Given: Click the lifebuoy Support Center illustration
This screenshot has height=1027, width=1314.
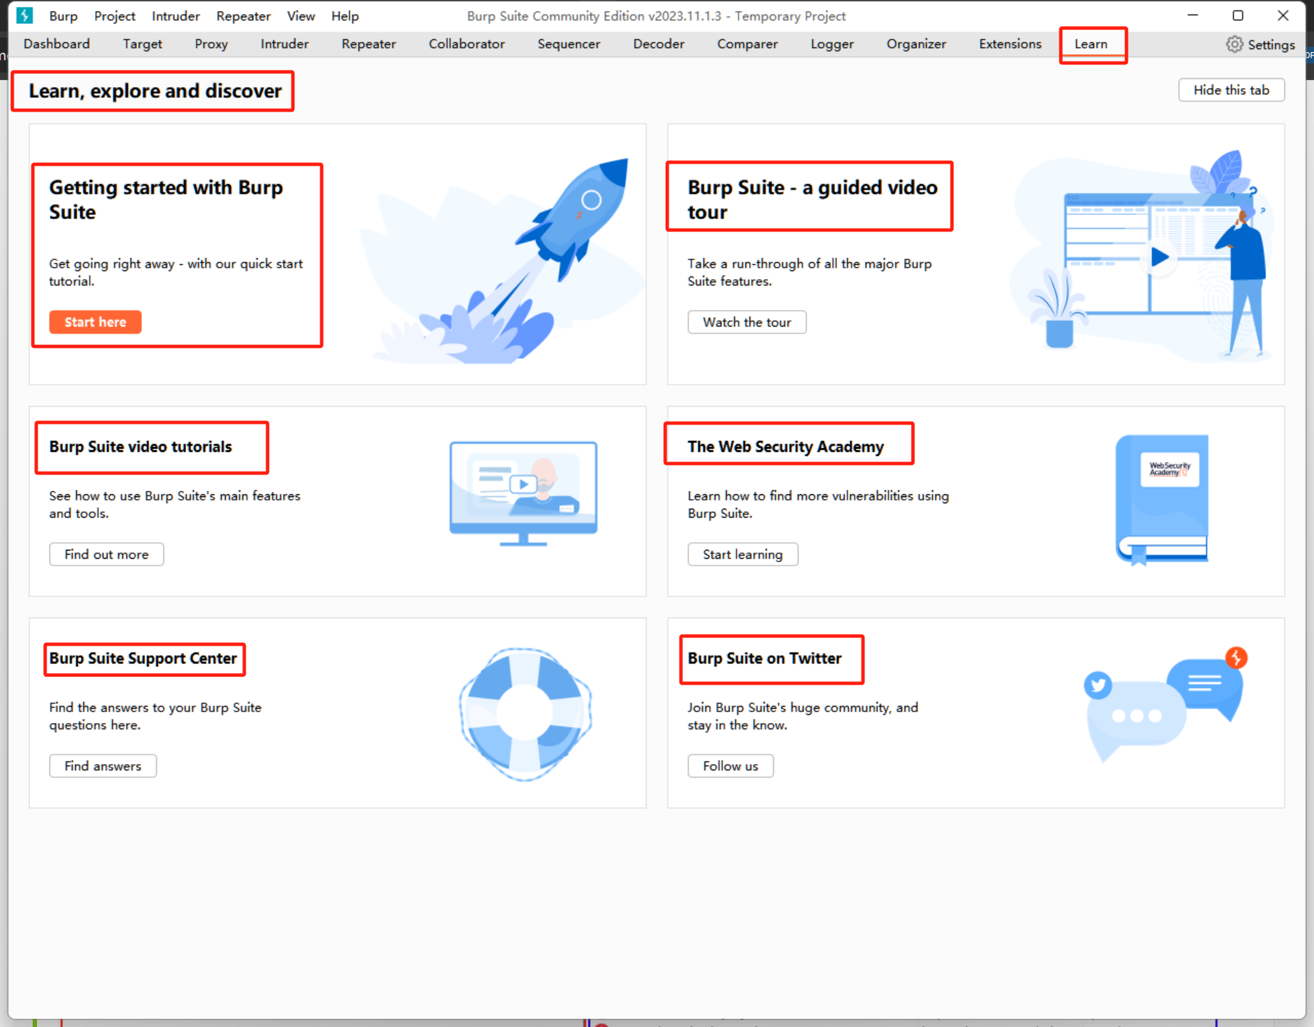Looking at the screenshot, I should (x=525, y=713).
